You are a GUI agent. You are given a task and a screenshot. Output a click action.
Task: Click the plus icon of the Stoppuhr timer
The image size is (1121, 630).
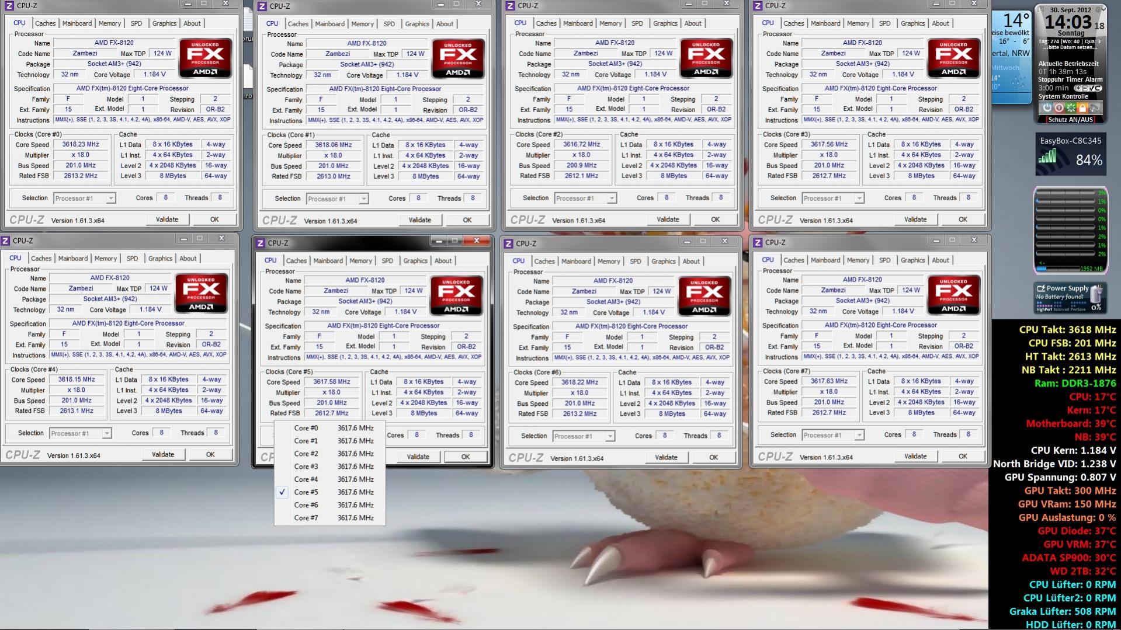pyautogui.click(x=1078, y=88)
